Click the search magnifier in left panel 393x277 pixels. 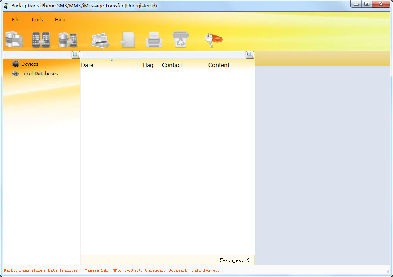76,55
